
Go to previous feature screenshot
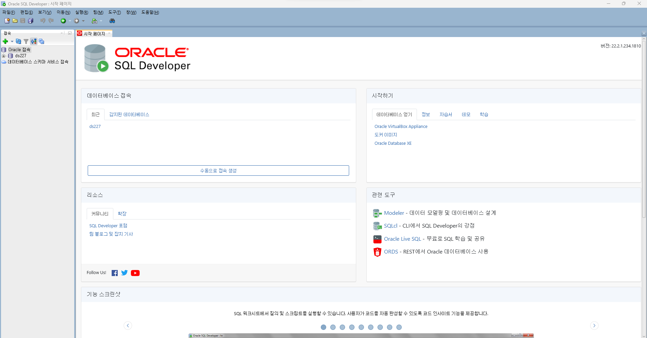click(x=128, y=326)
